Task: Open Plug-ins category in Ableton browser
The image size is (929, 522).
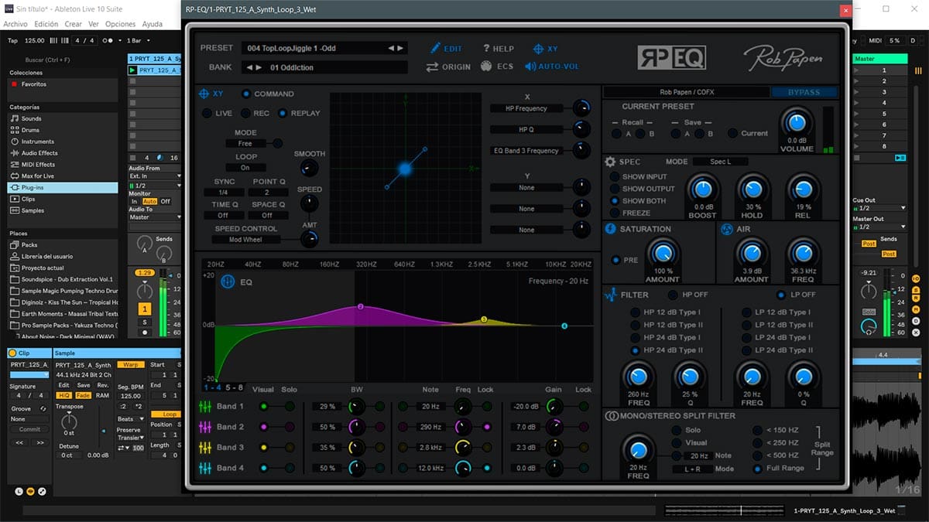Action: [x=62, y=187]
